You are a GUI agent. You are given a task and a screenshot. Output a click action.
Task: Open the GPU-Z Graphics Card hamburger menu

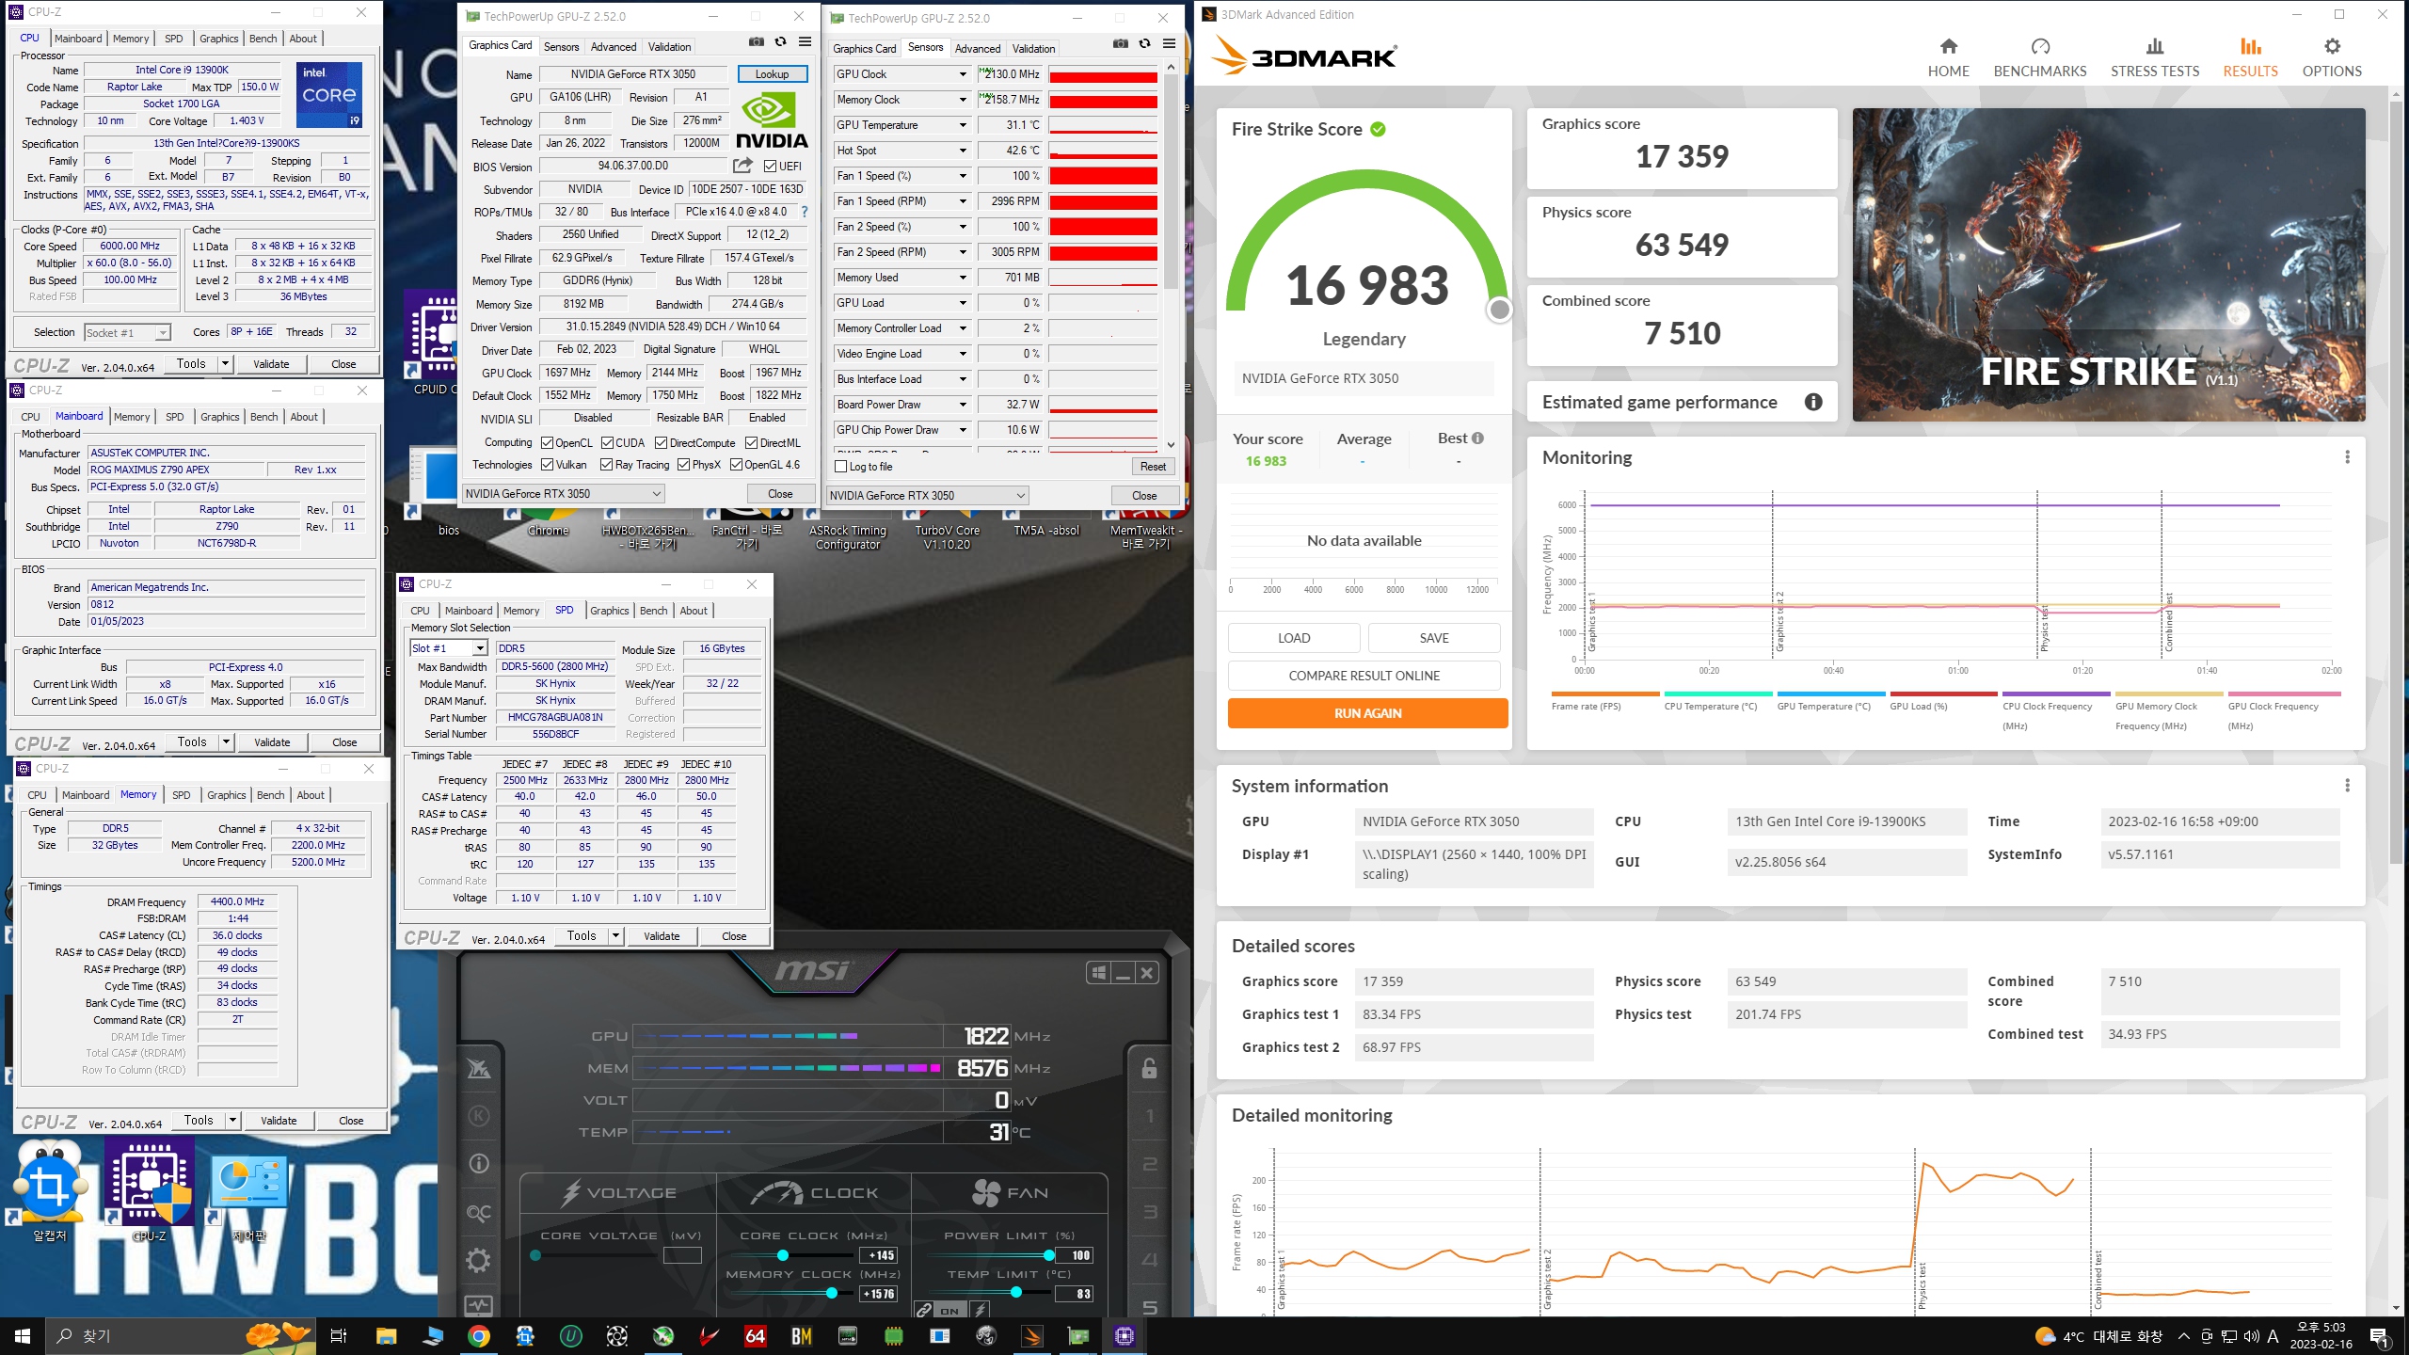point(805,42)
